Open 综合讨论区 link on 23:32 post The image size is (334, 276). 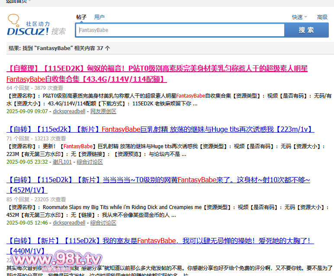coord(90,162)
